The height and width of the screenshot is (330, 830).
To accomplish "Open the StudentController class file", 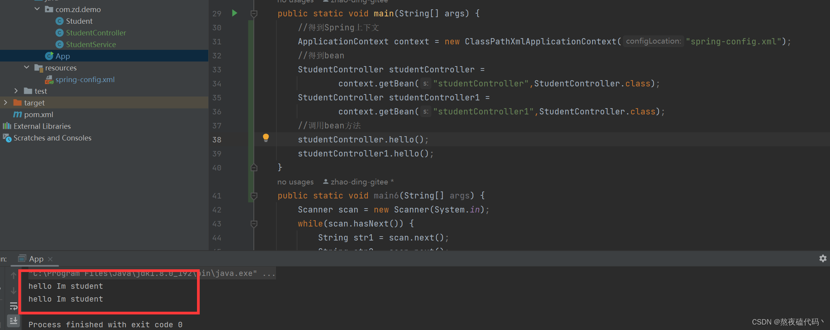I will point(96,33).
